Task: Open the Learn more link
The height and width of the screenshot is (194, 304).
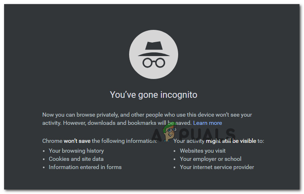Action: point(208,123)
